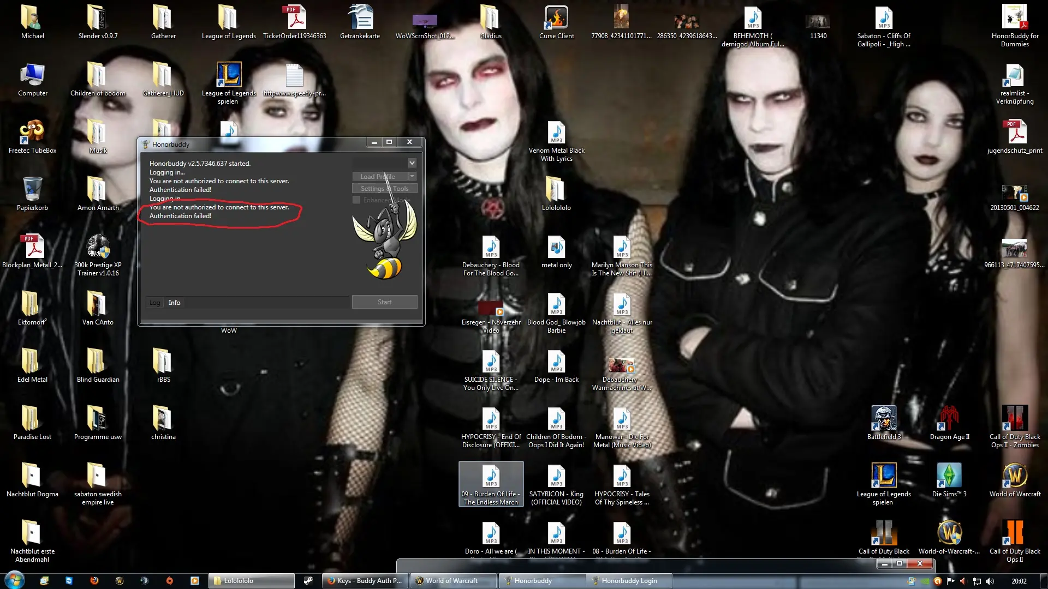Image resolution: width=1048 pixels, height=589 pixels.
Task: Open the Blind Guardian folder
Action: point(98,366)
